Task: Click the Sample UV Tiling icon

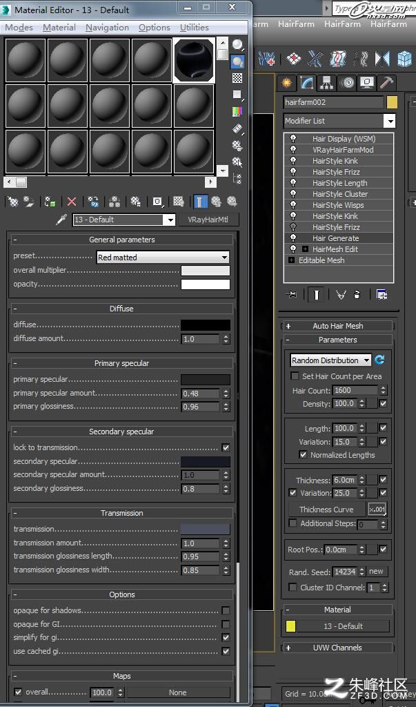Action: (x=237, y=95)
